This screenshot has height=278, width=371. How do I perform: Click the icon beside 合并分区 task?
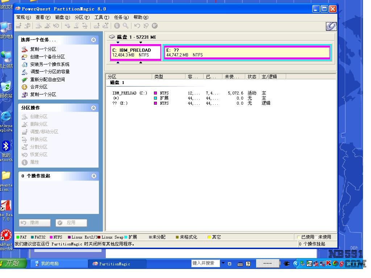[x=25, y=87]
